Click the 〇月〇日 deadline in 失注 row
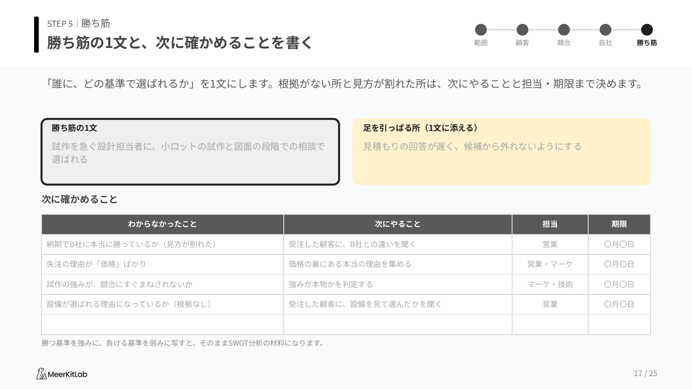 [x=619, y=264]
